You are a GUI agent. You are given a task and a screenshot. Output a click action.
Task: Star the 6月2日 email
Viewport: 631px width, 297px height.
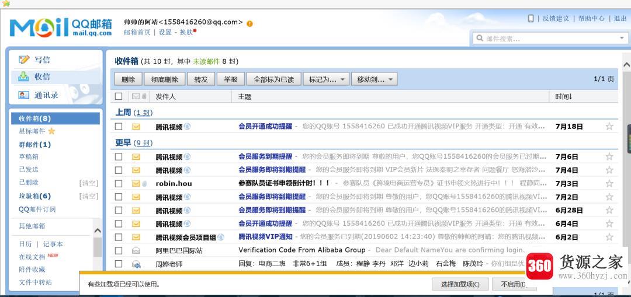[x=609, y=237]
